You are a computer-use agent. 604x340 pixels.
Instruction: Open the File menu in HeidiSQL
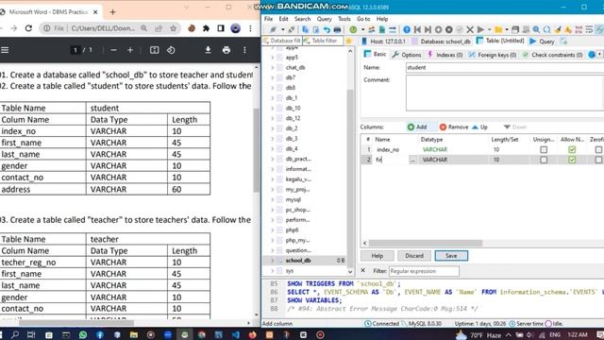(x=268, y=19)
